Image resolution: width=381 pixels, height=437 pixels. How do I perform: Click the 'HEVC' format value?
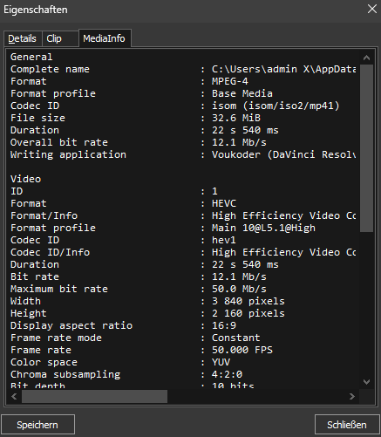(224, 203)
